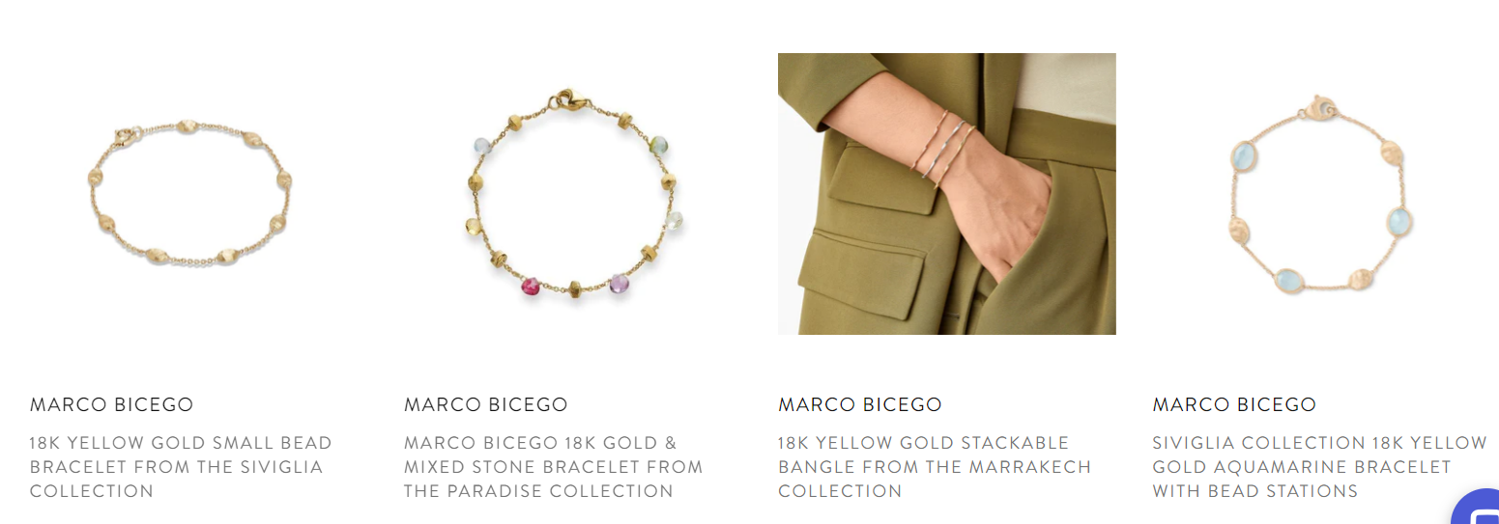
Task: Click the Siviglia small bead bracelet image
Action: (187, 193)
